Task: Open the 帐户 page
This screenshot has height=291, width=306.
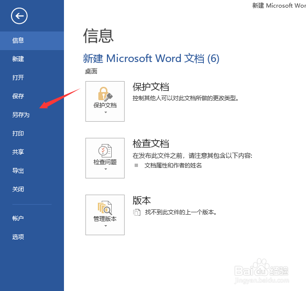Action: [x=32, y=218]
